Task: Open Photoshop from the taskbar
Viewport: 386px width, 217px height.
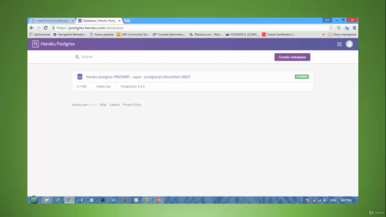Action: [103, 200]
